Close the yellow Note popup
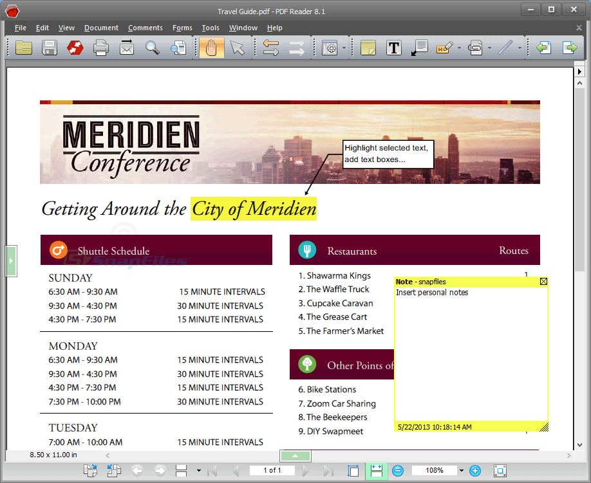The height and width of the screenshot is (483, 591). (x=543, y=282)
